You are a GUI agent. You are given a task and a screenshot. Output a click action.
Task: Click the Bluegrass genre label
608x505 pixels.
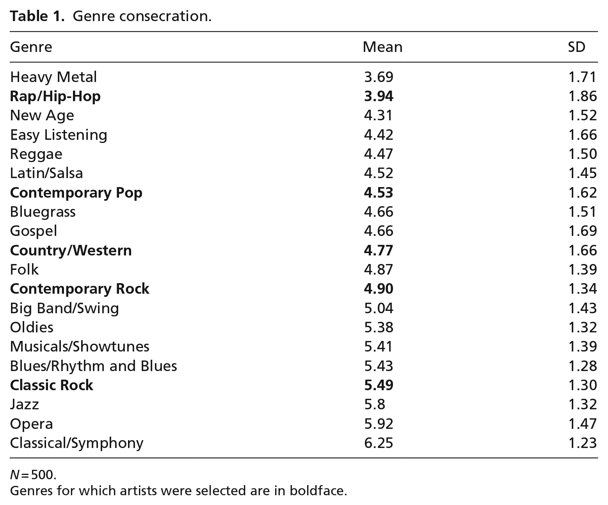point(43,212)
